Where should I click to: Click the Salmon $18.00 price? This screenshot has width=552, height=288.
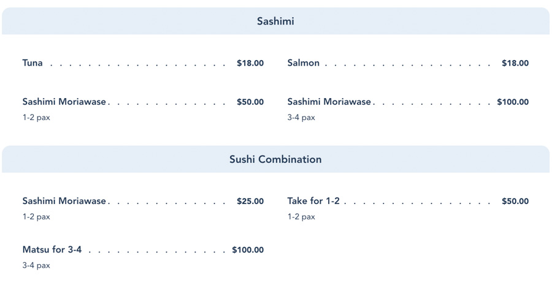tap(515, 63)
